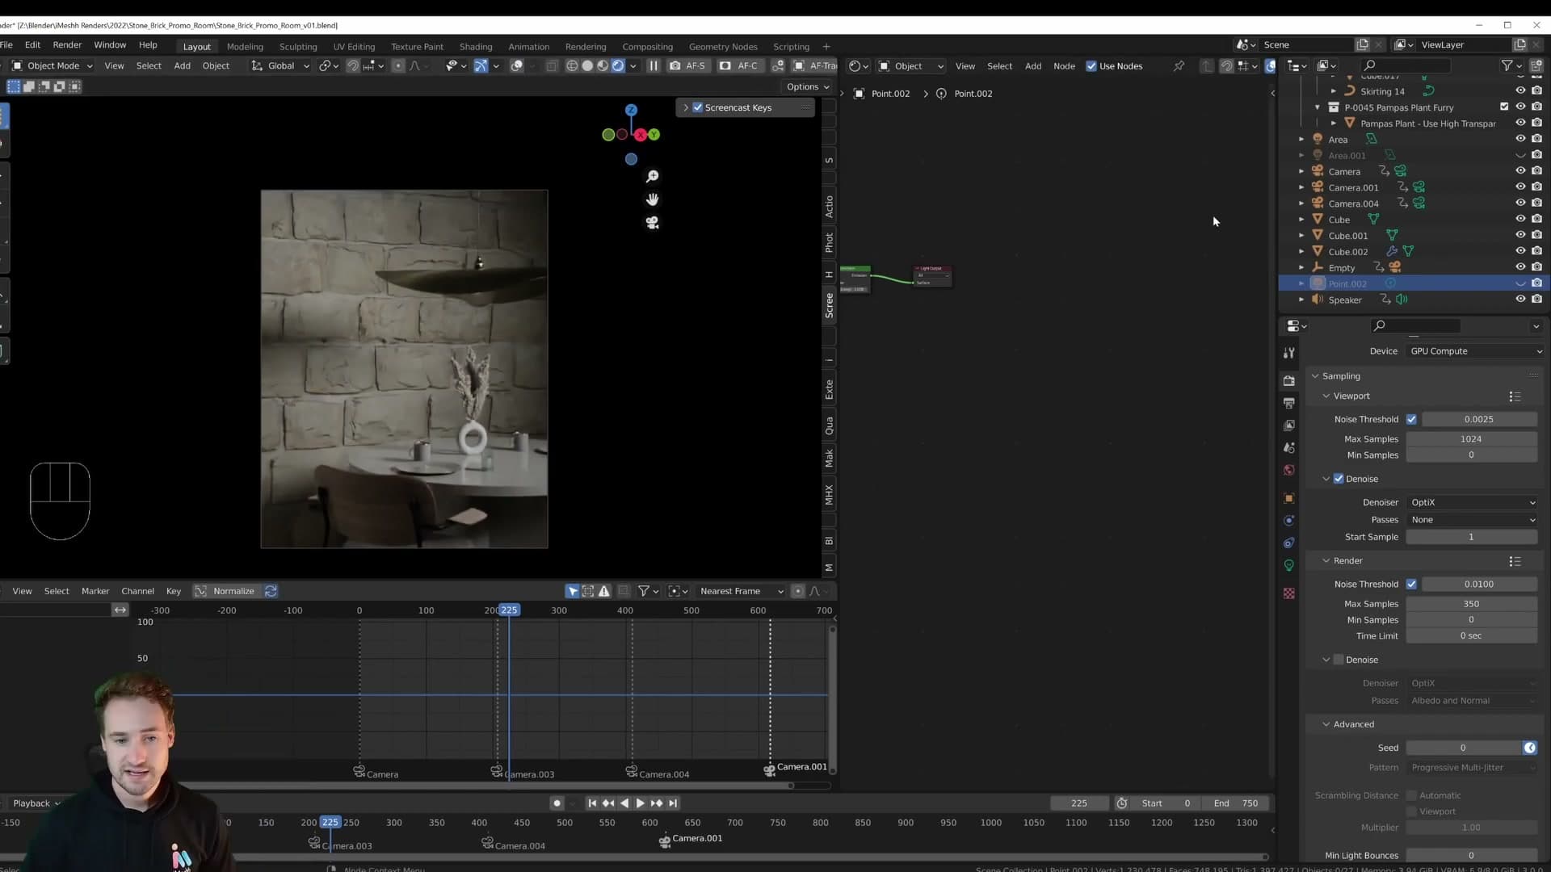Screen dimensions: 1551x872
Task: Open the Object Data properties tab icon
Action: tap(1289, 565)
